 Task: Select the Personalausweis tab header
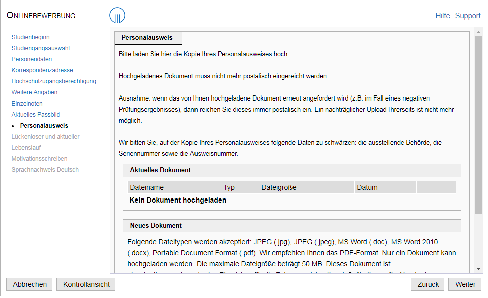pyautogui.click(x=148, y=38)
